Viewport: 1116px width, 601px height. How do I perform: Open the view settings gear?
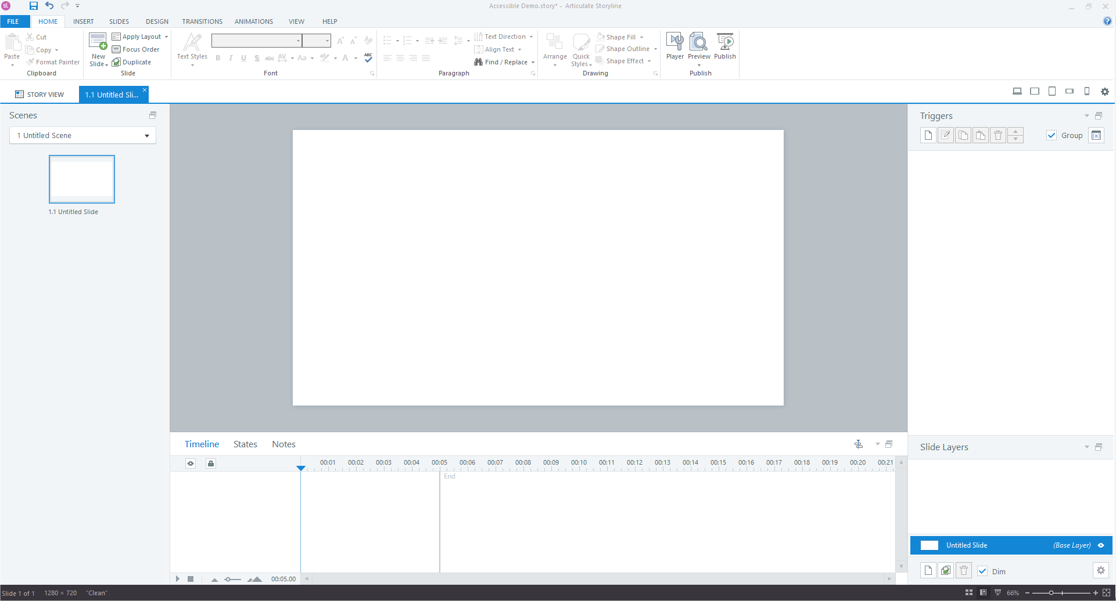[x=1105, y=92]
